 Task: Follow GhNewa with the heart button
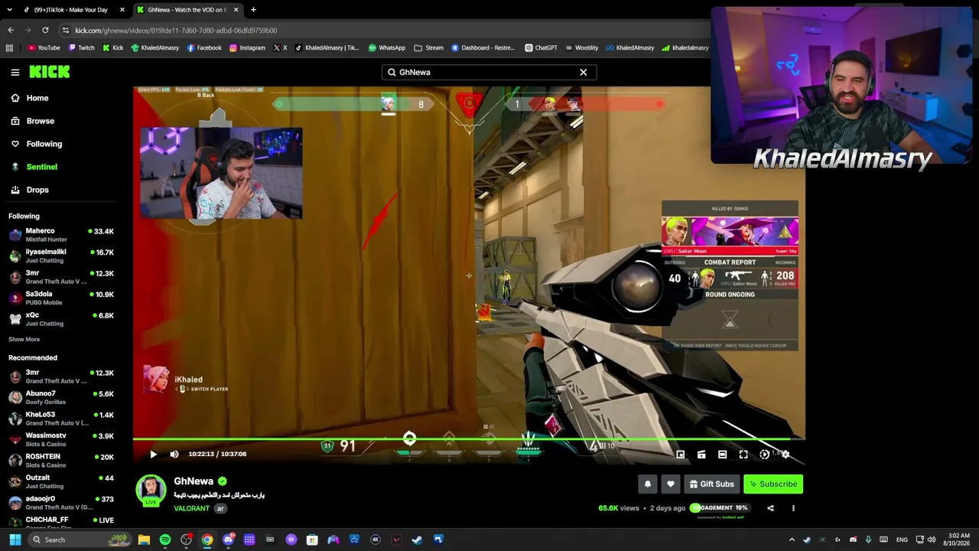coord(671,484)
